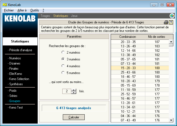
Task: Click the globe icon in top bar
Action: click(x=172, y=16)
